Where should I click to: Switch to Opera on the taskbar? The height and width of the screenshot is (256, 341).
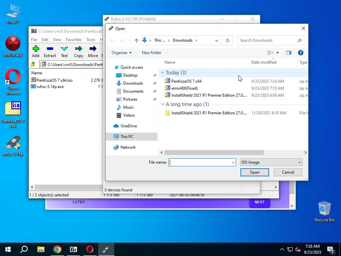[90, 249]
